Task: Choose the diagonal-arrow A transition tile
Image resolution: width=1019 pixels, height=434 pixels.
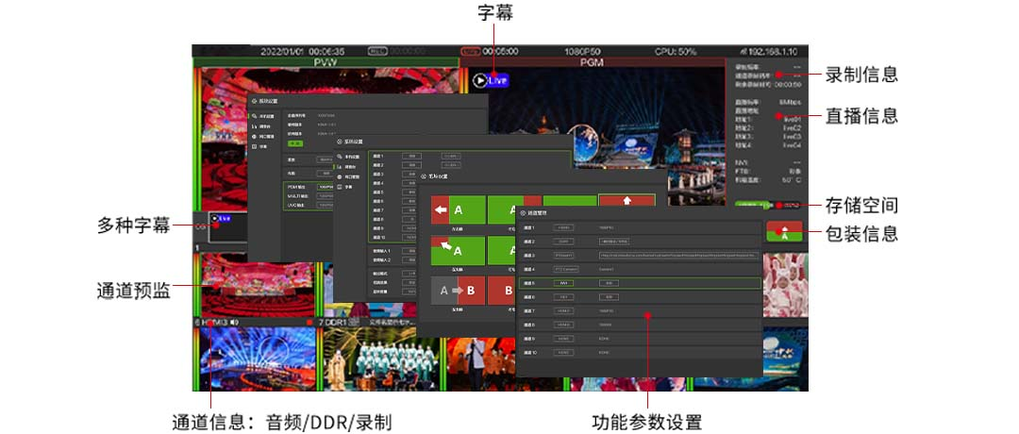Action: [458, 251]
